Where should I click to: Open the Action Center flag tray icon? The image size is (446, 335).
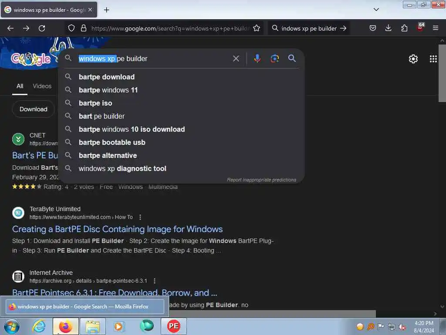381,326
